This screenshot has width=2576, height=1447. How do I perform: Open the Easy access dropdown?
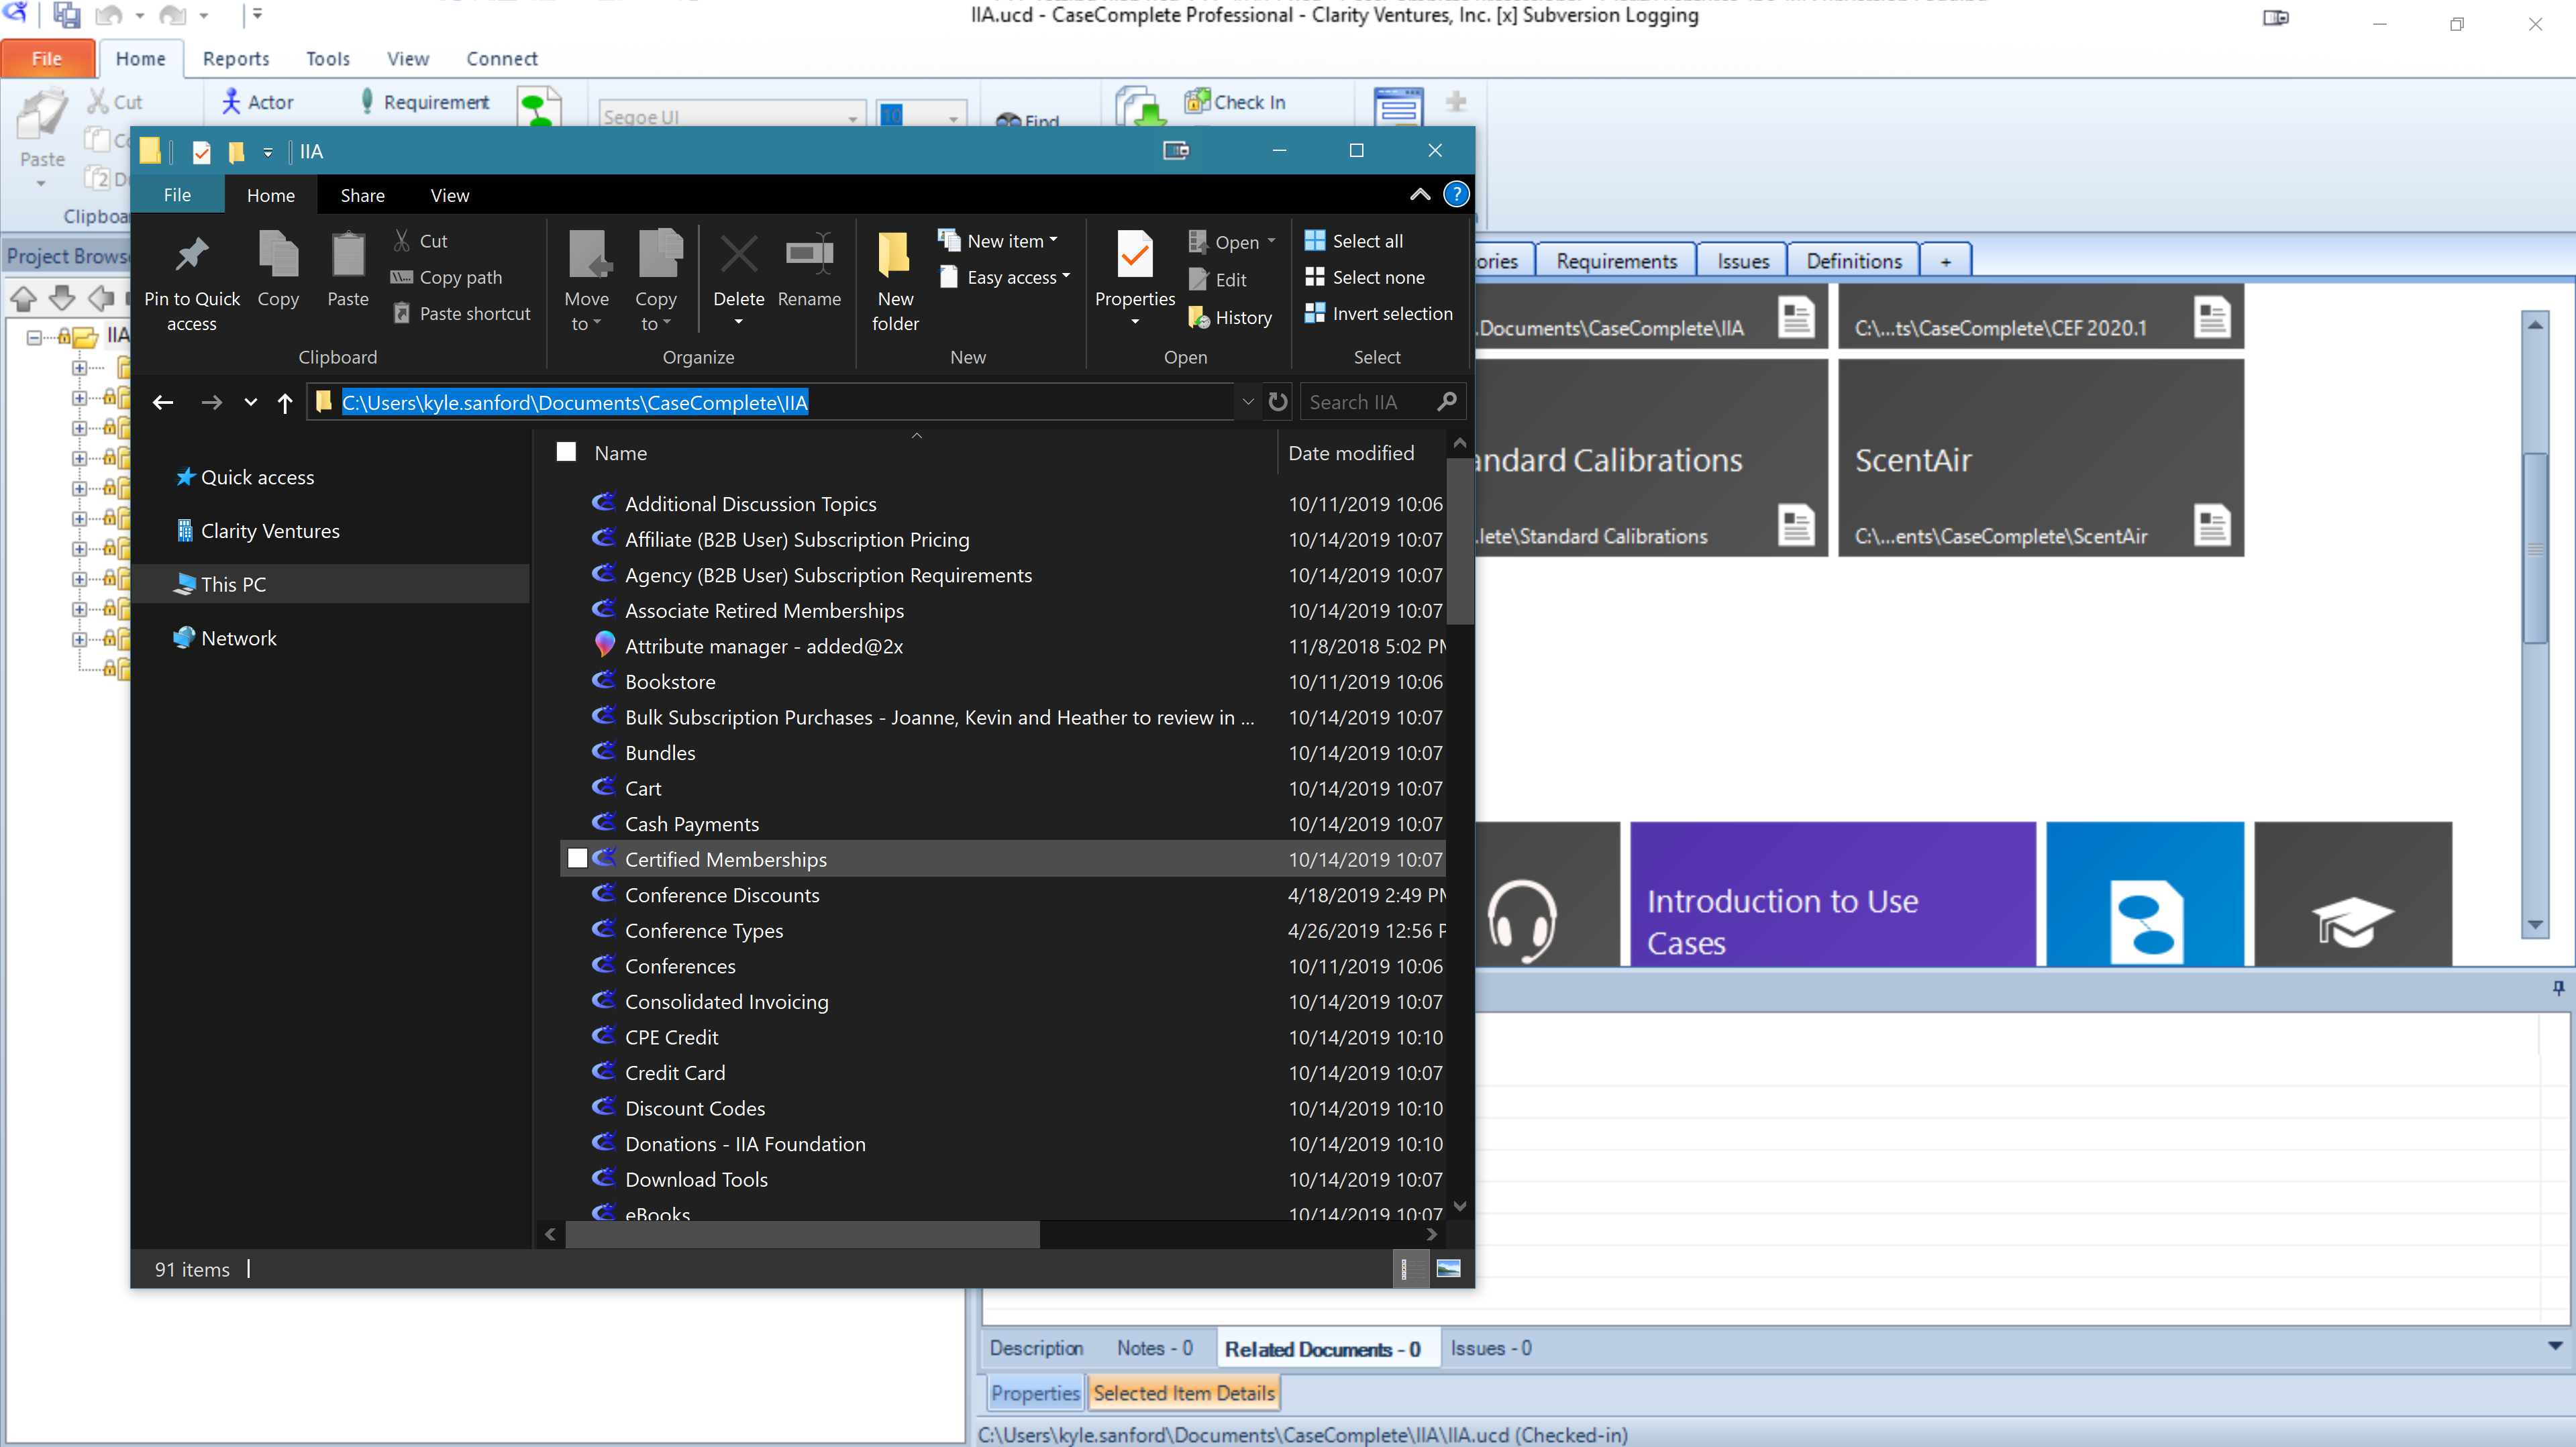pyautogui.click(x=1005, y=277)
